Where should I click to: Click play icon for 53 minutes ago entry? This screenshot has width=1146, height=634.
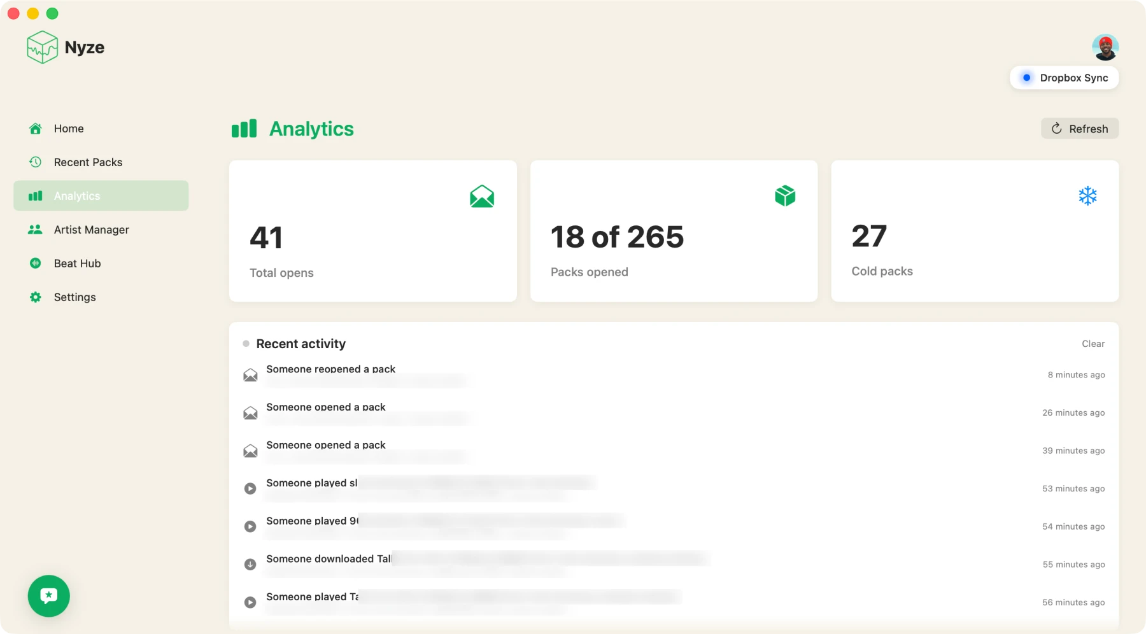(250, 489)
